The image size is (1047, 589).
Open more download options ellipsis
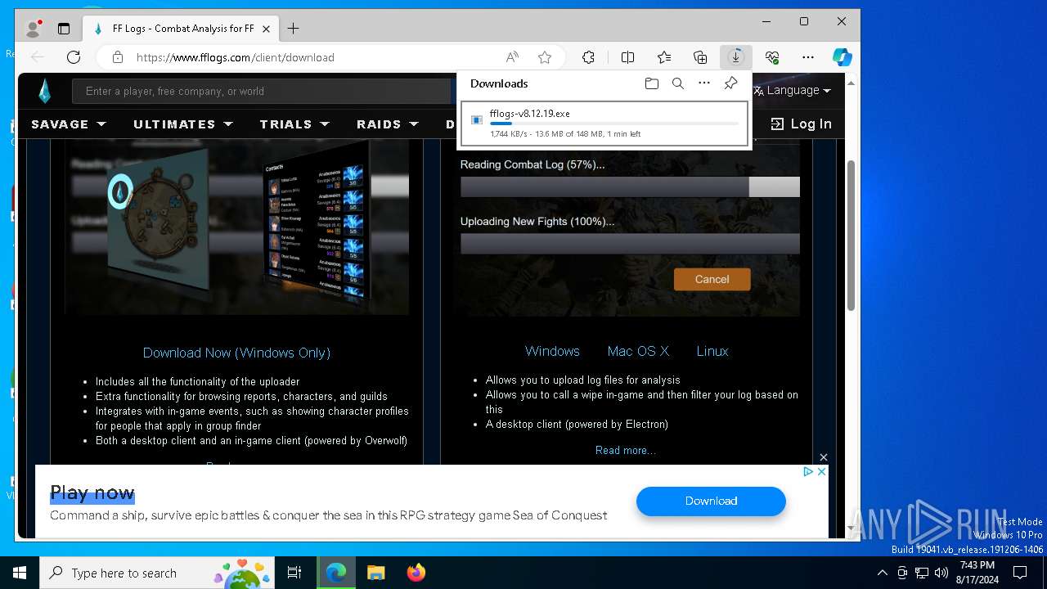click(704, 83)
